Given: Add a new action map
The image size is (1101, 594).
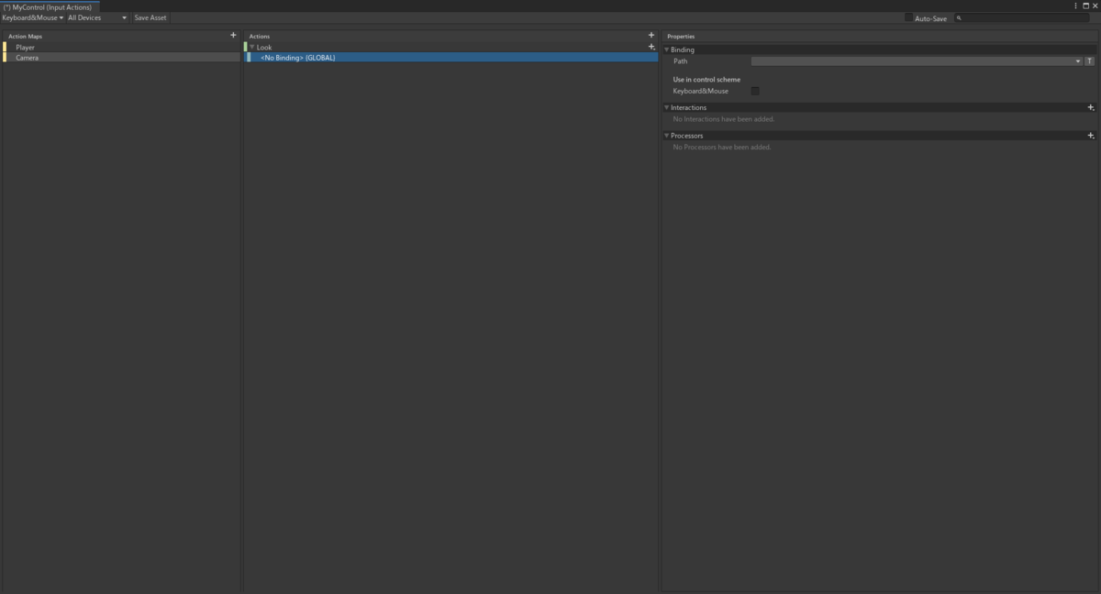Looking at the screenshot, I should click(233, 36).
